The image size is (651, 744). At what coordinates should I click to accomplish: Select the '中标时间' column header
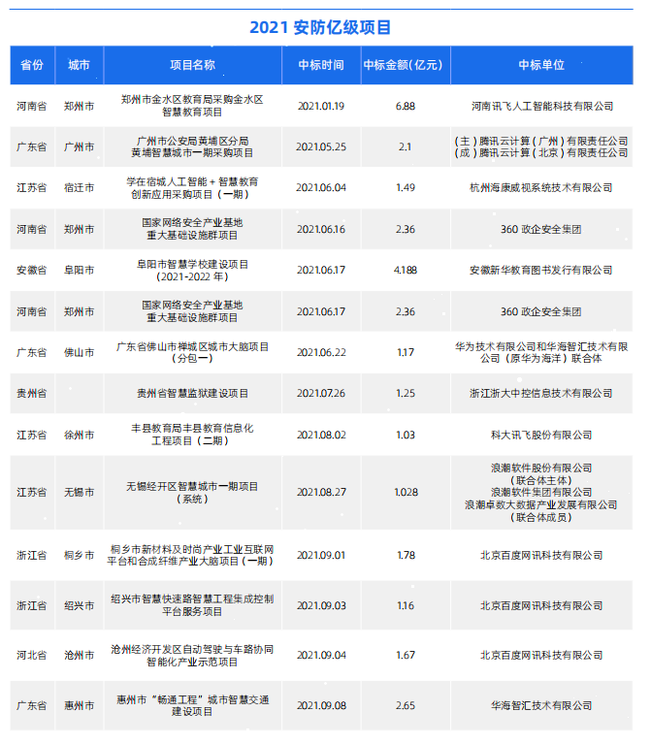[x=321, y=65]
